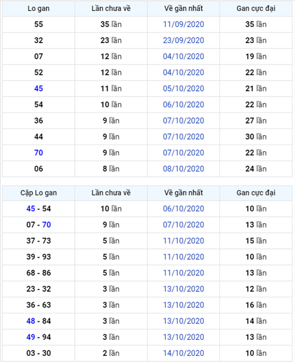Click the 05/10/2020 date for number 45
The image size is (295, 362).
coord(184,89)
